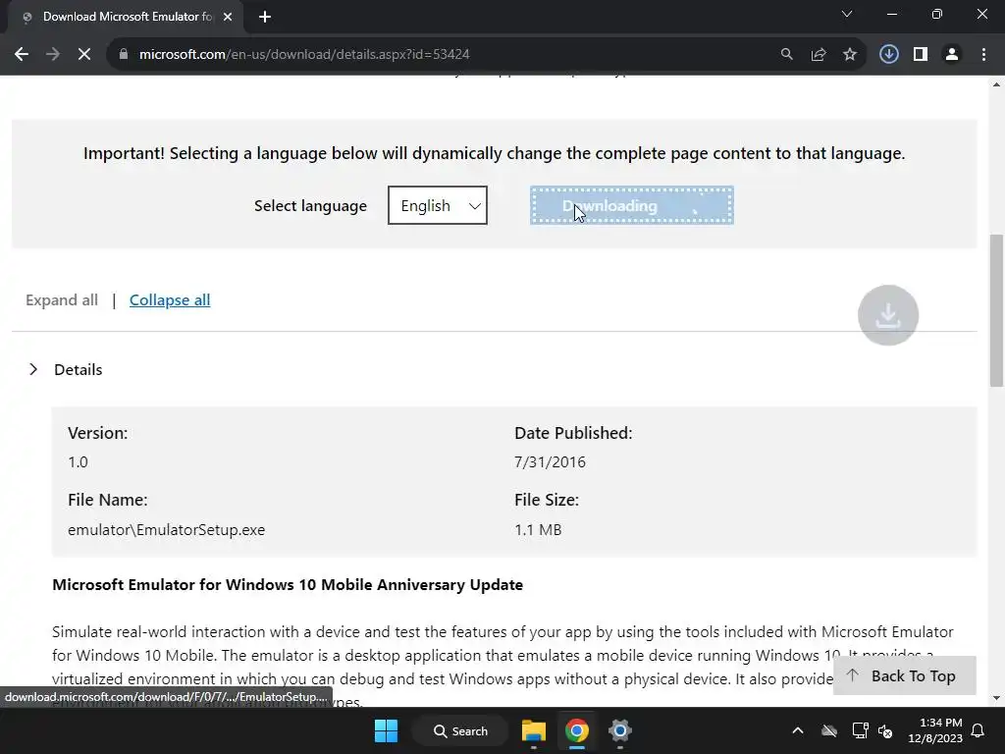Open a new browser tab

[x=265, y=17]
